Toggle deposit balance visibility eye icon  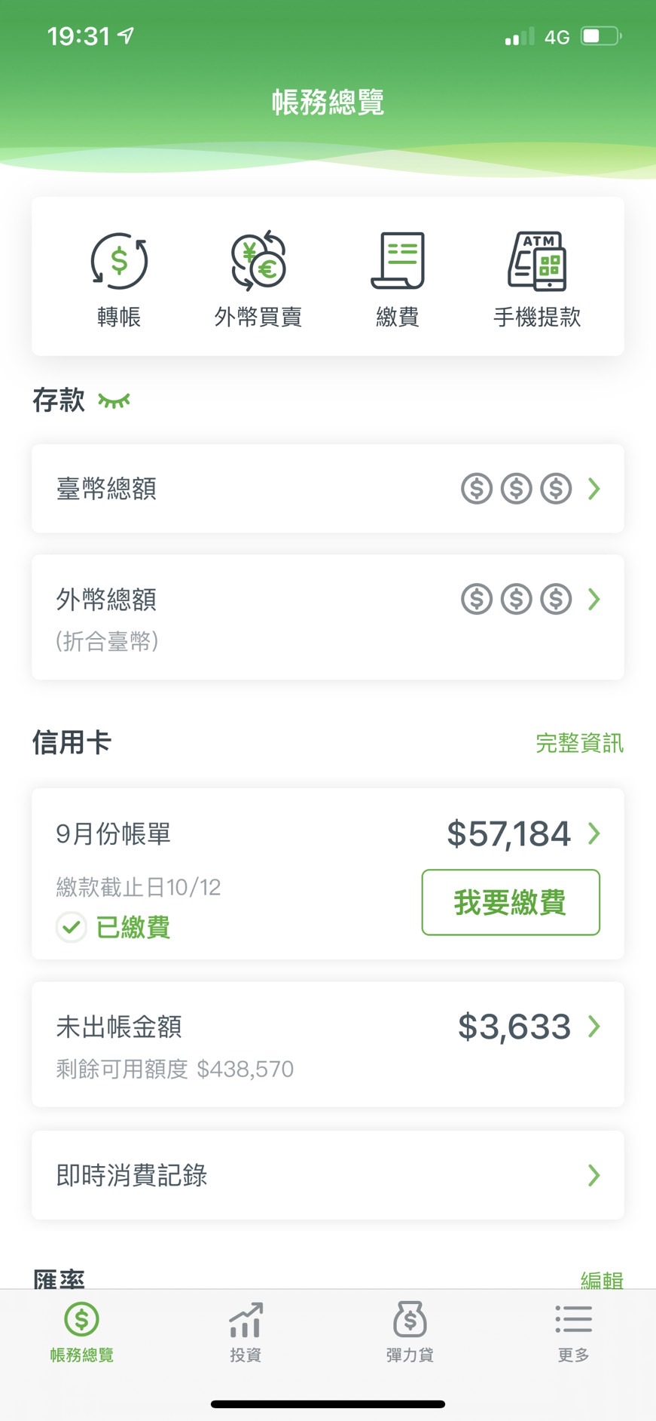click(114, 401)
